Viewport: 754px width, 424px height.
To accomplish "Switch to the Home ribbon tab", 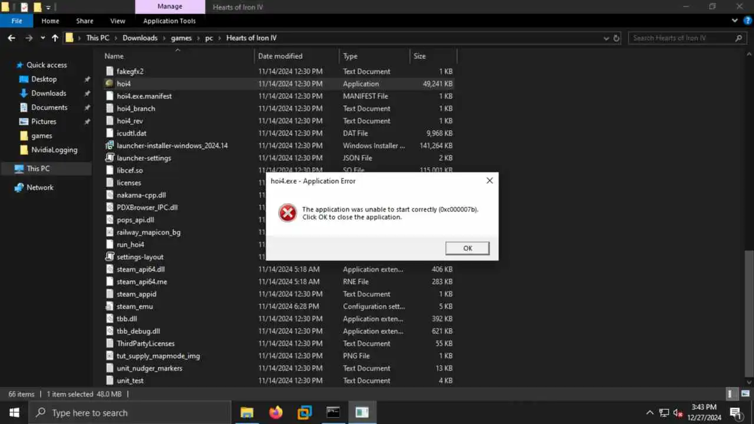I will coord(50,21).
